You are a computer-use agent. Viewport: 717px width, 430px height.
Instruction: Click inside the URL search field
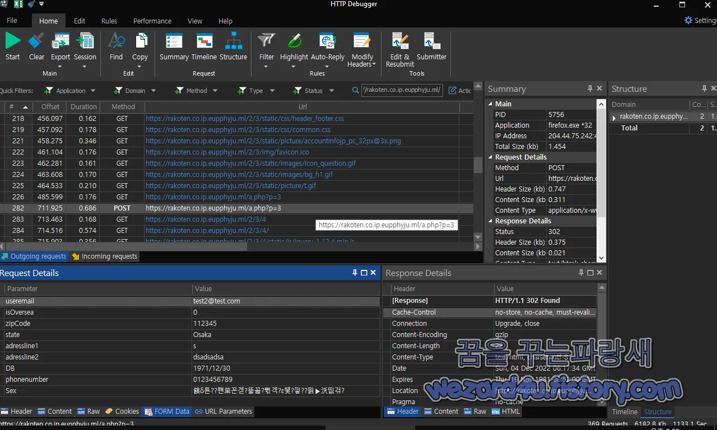tap(402, 90)
